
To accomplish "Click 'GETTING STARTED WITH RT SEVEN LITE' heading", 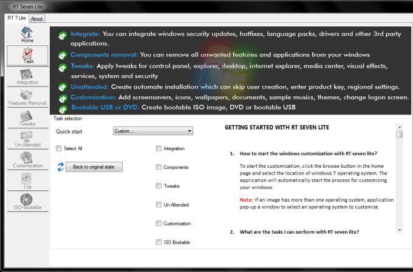I will (277, 127).
